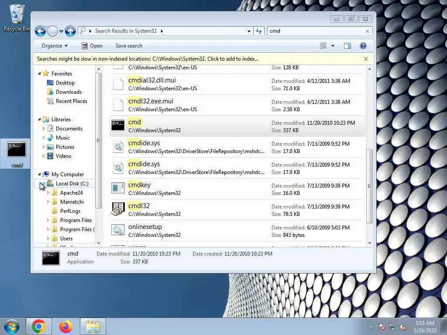Clear the cmd search text
The image size is (447, 335).
click(367, 31)
